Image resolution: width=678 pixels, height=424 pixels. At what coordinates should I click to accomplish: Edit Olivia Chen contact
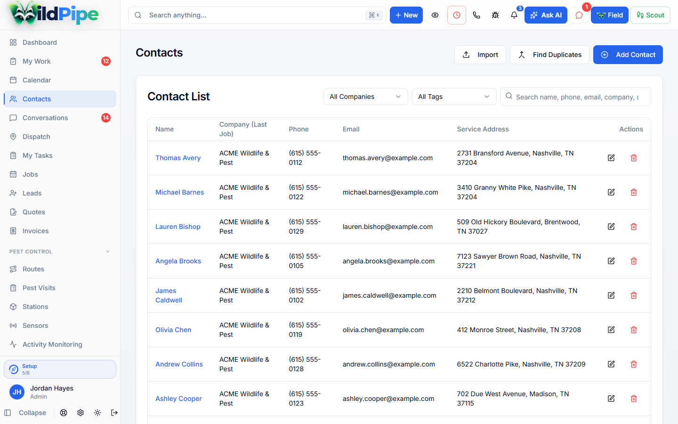pyautogui.click(x=611, y=330)
